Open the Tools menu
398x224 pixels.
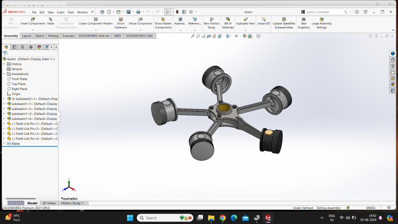point(71,12)
